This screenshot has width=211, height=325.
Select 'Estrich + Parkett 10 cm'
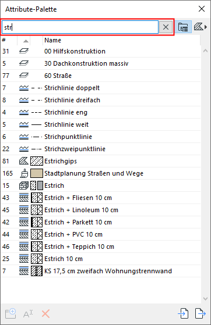(78, 222)
